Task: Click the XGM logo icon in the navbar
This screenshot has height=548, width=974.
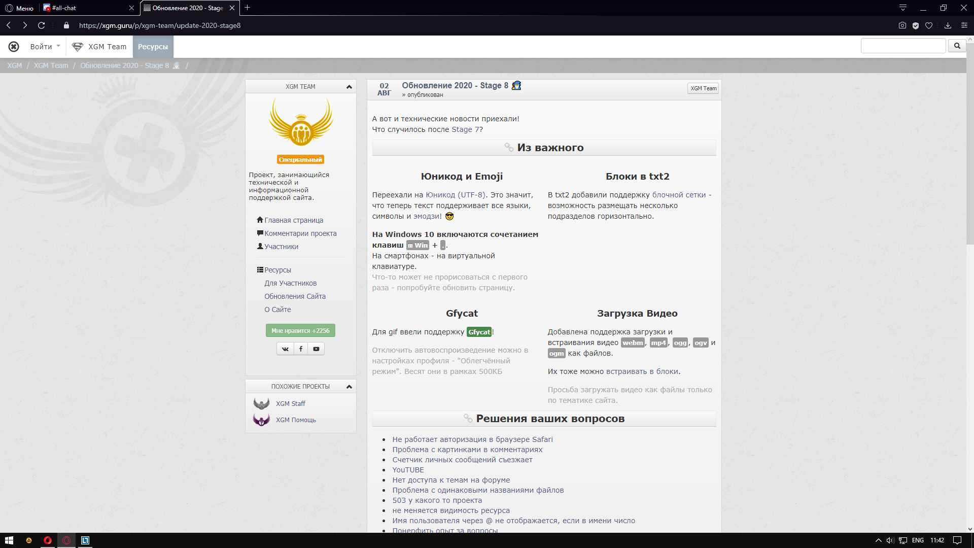Action: click(x=14, y=47)
